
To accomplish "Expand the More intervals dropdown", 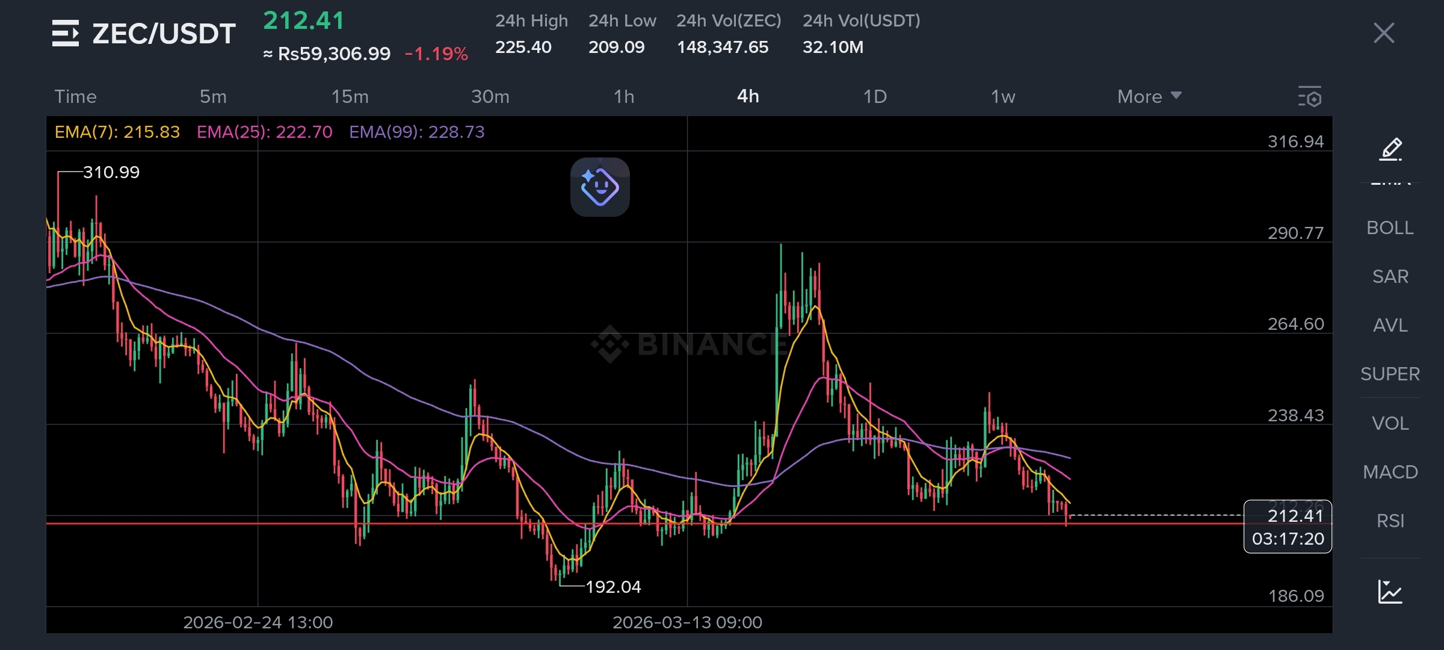I will pos(1149,96).
